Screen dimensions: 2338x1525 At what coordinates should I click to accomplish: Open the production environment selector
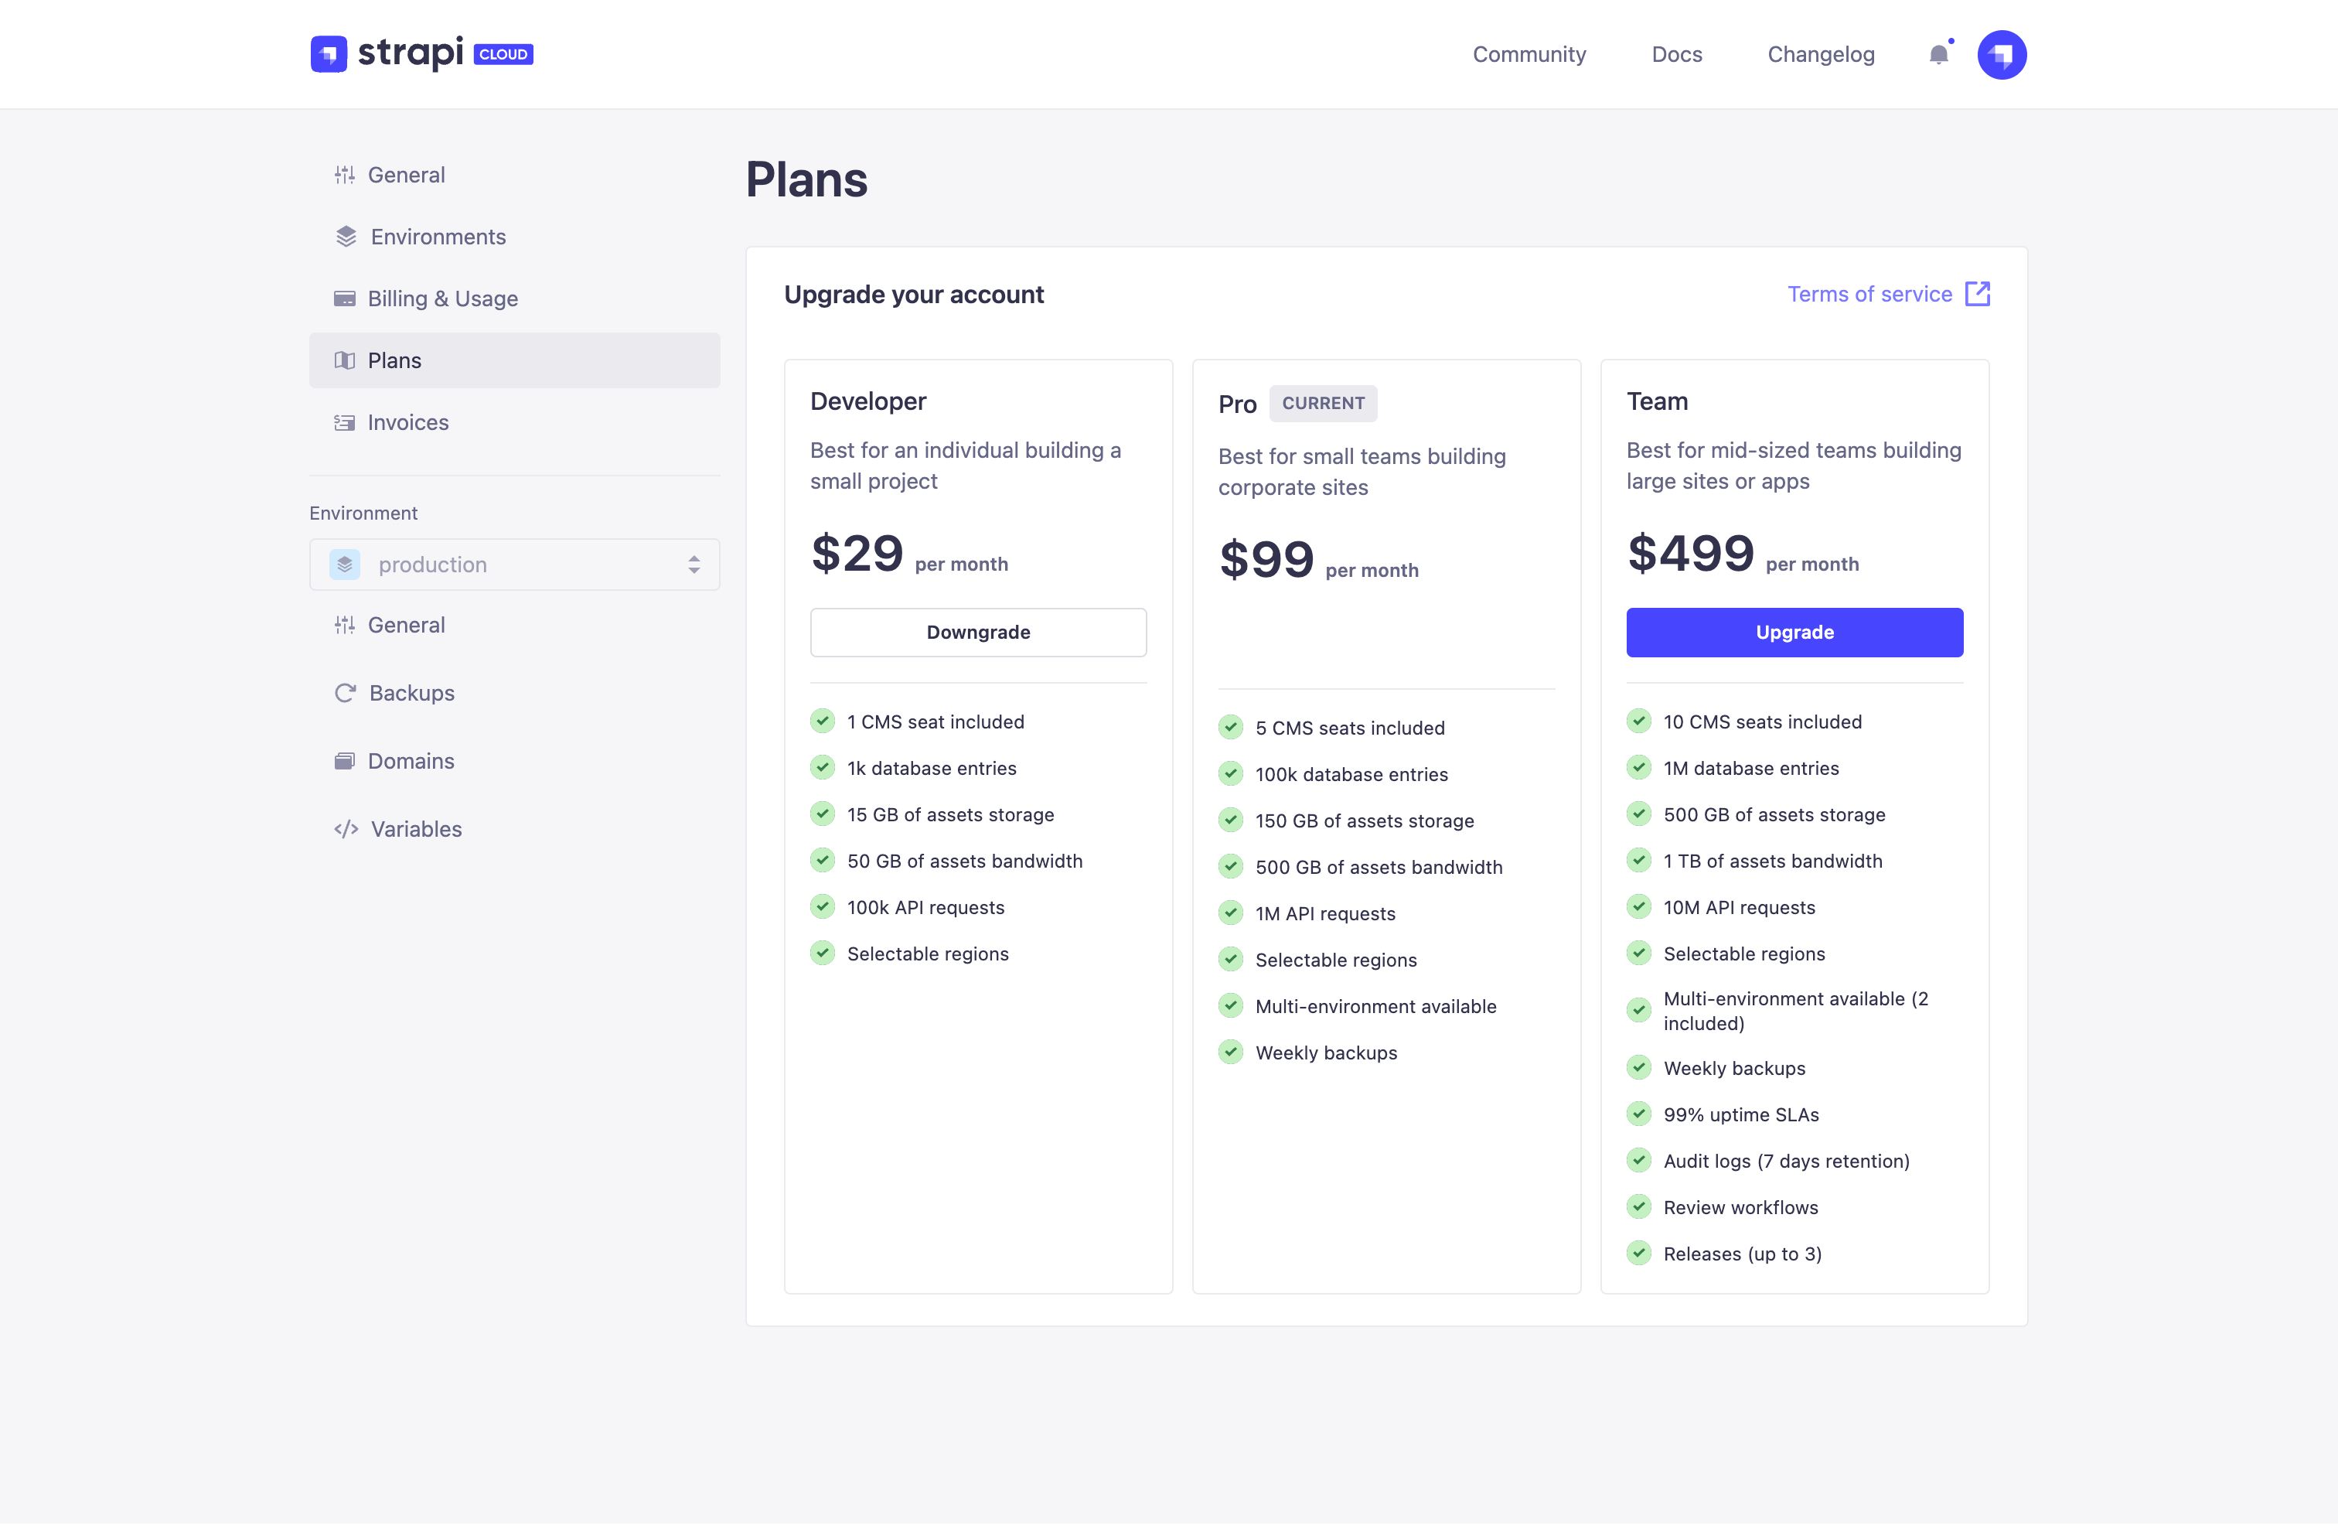coord(515,564)
